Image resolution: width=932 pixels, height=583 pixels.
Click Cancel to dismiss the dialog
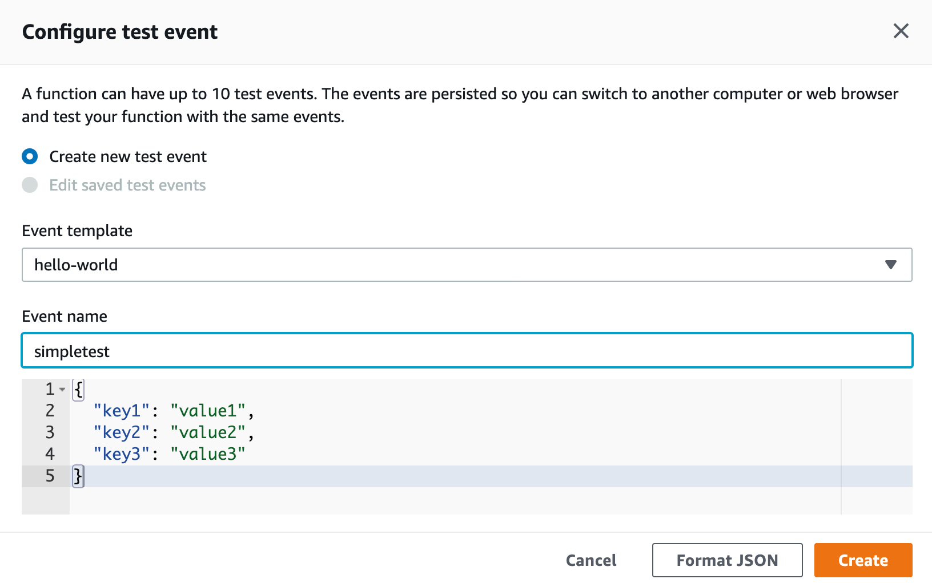(590, 560)
